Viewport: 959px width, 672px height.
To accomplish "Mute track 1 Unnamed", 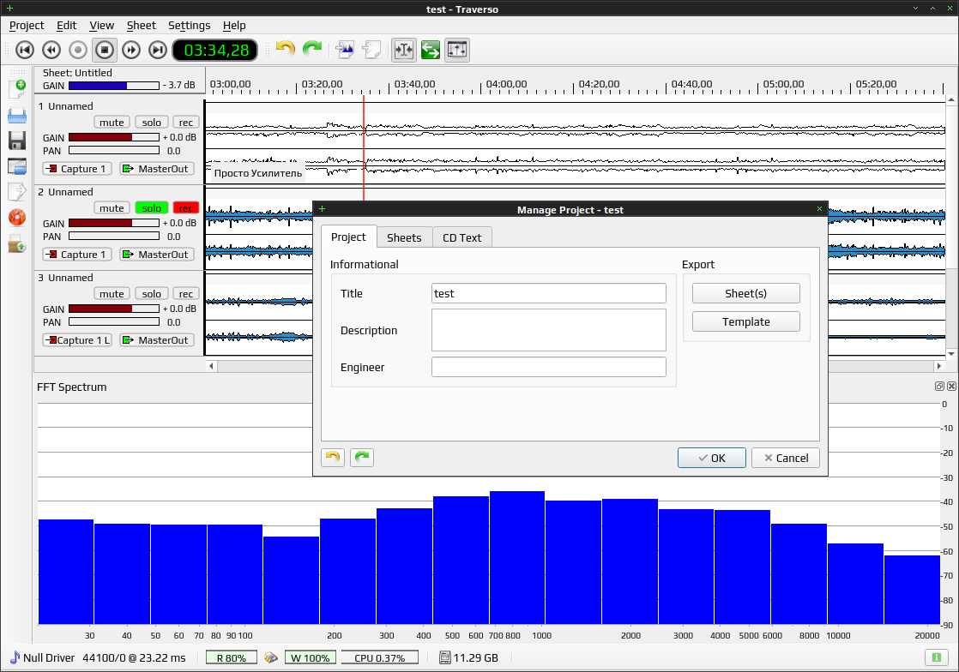I will [112, 123].
